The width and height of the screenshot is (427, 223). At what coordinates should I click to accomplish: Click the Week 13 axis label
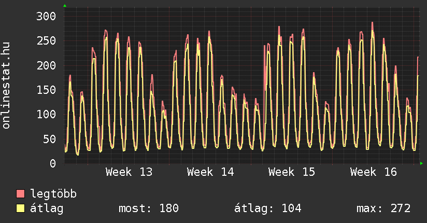click(x=129, y=172)
